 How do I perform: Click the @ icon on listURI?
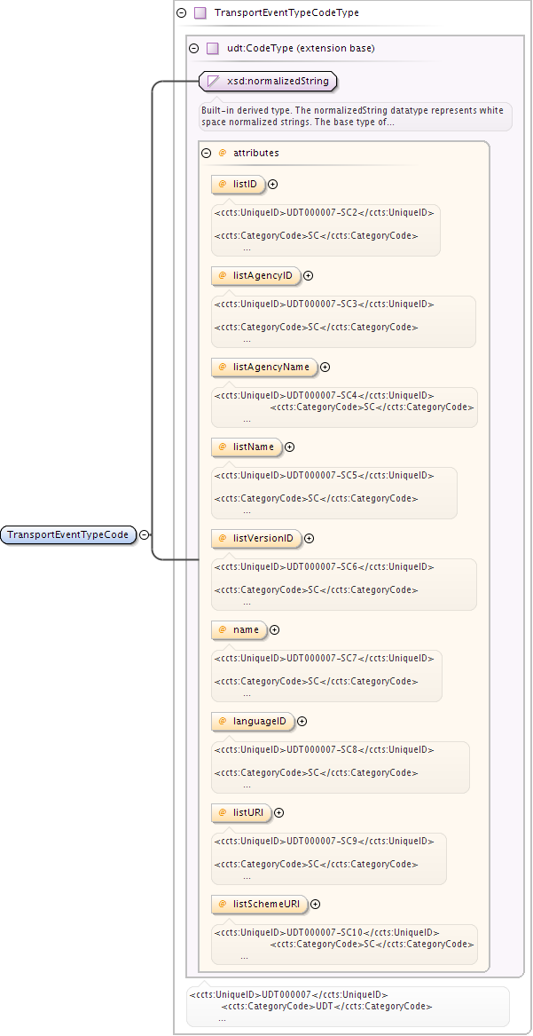pyautogui.click(x=223, y=813)
